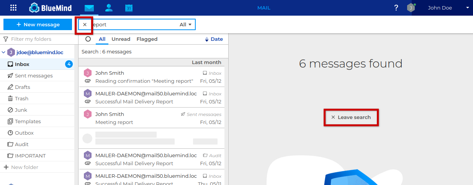This screenshot has width=473, height=185.
Task: Open the Mail app icon
Action: (x=89, y=8)
